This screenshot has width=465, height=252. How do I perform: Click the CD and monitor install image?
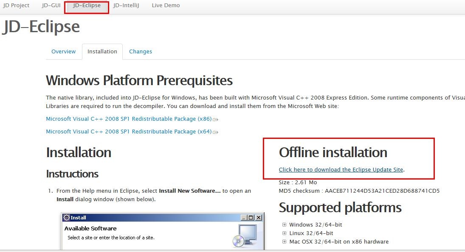tap(245, 235)
